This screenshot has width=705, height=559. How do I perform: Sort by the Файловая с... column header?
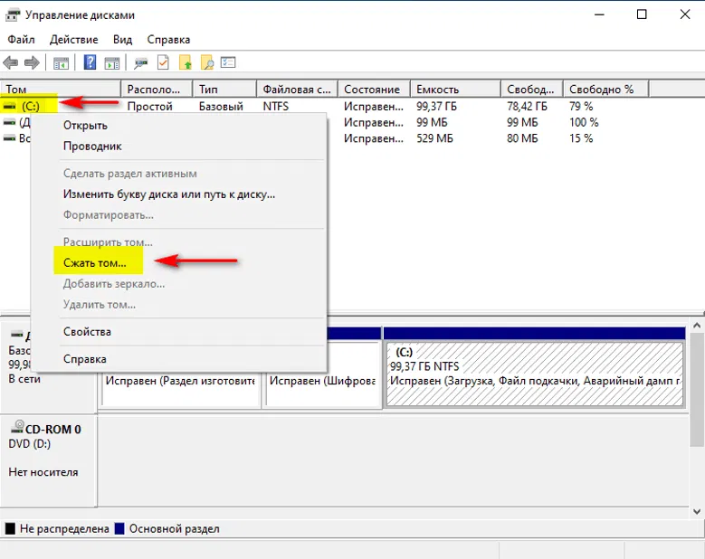[x=297, y=89]
